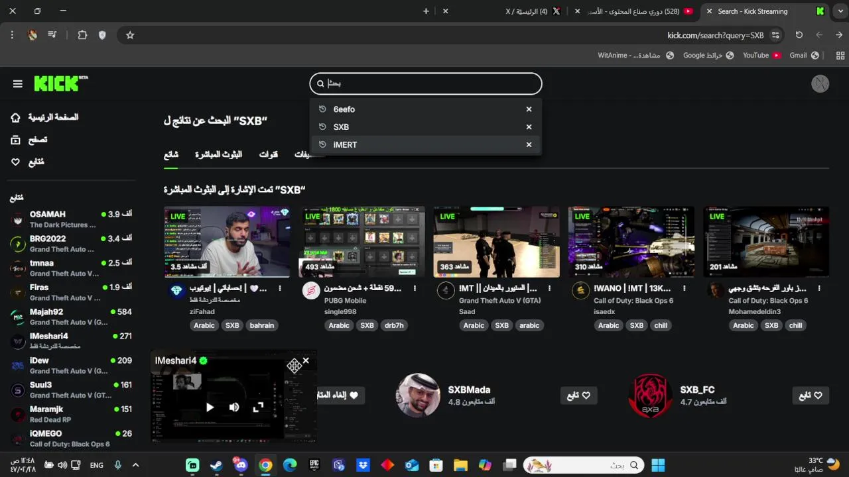
Task: Expand mini player to fullscreen
Action: (x=259, y=407)
